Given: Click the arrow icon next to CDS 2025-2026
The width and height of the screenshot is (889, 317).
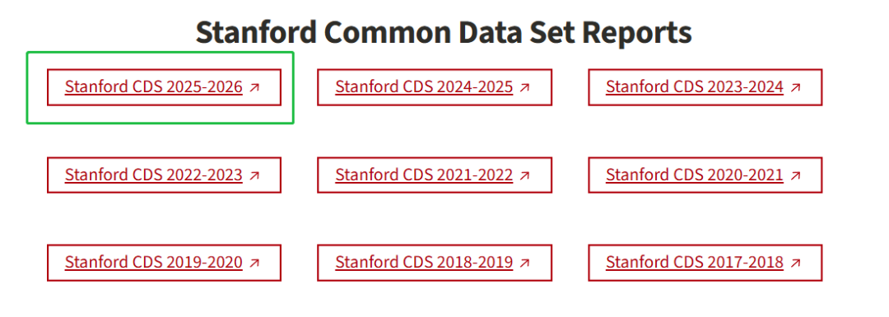Looking at the screenshot, I should coord(254,88).
